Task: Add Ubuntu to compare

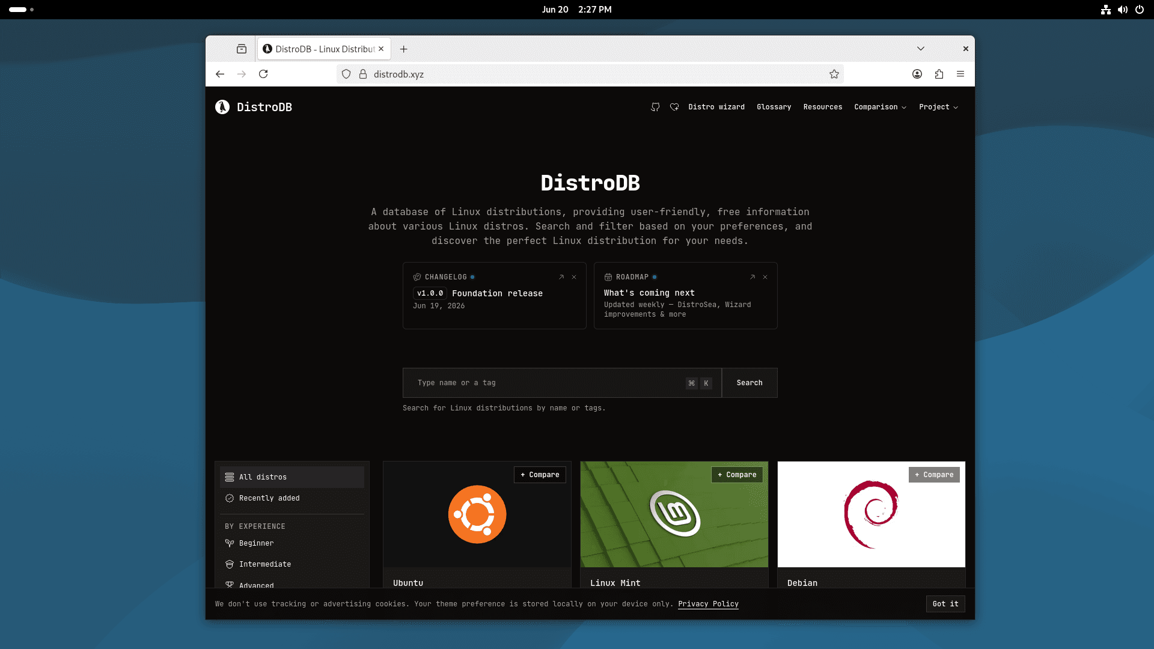Action: pyautogui.click(x=540, y=475)
